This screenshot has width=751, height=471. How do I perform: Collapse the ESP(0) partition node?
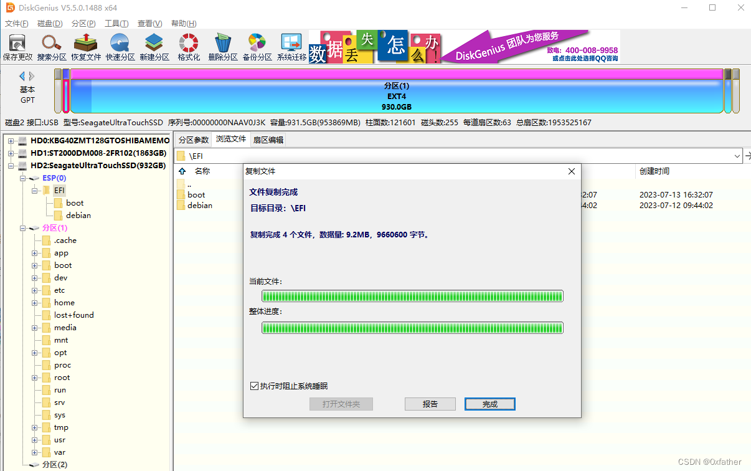point(23,178)
